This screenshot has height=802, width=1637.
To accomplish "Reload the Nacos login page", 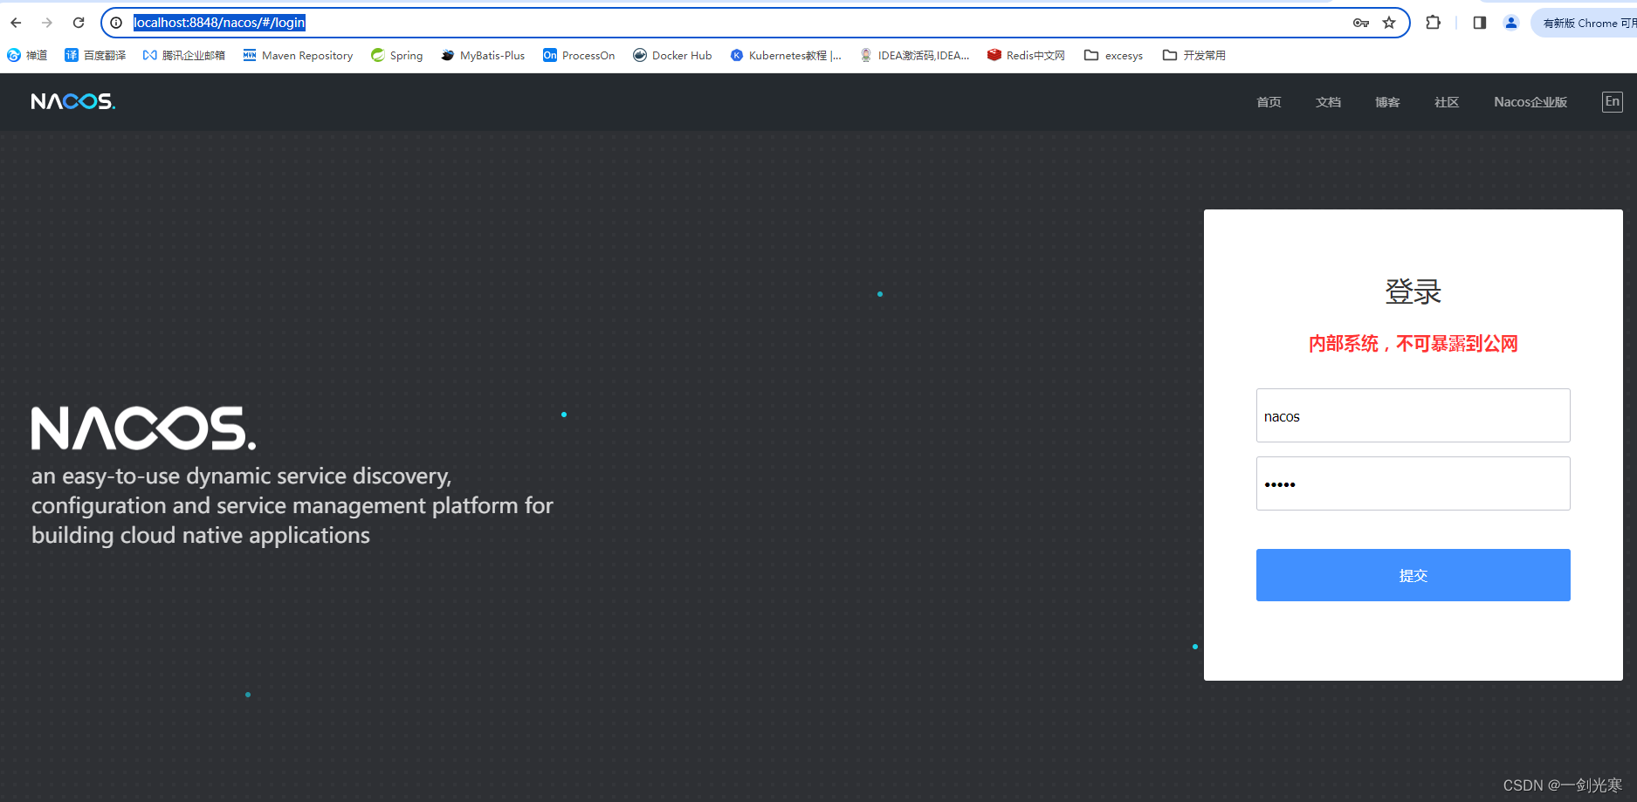I will (79, 23).
